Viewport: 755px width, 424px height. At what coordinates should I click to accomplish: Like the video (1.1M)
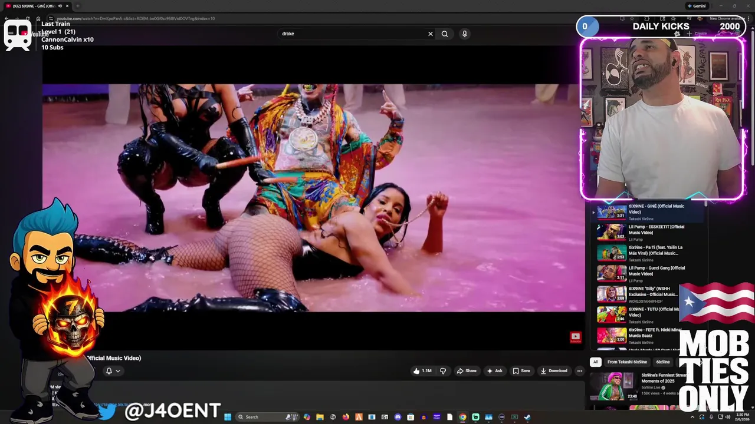pyautogui.click(x=422, y=371)
